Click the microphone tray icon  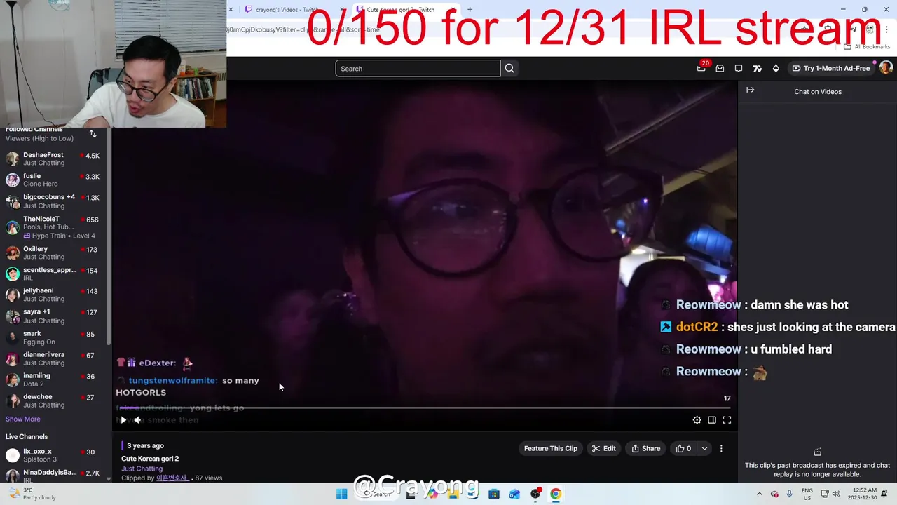tap(790, 494)
